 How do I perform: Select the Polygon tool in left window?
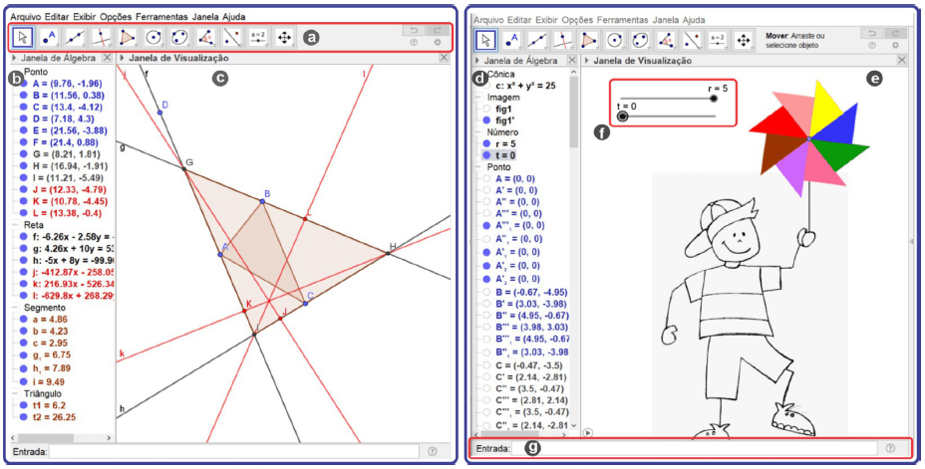[x=128, y=38]
